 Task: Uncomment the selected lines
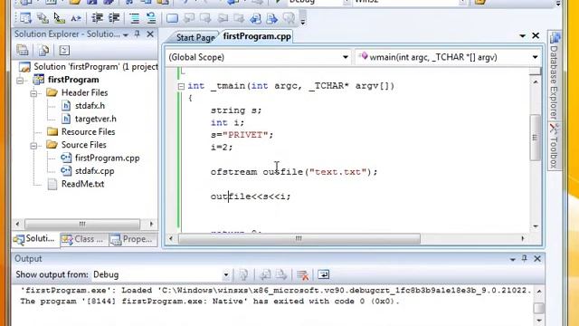151,18
